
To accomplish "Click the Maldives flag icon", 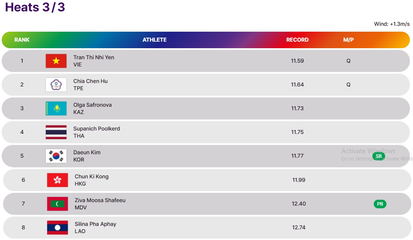I will [x=58, y=204].
